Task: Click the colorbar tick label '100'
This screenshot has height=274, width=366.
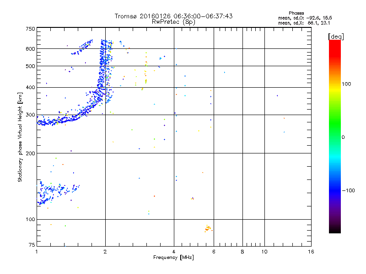Action: click(x=346, y=84)
